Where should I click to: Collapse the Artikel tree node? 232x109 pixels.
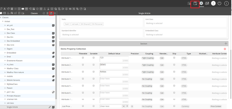pos(3,21)
